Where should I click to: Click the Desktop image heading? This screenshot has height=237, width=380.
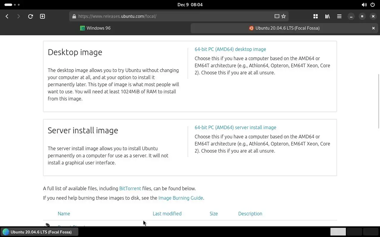75,52
